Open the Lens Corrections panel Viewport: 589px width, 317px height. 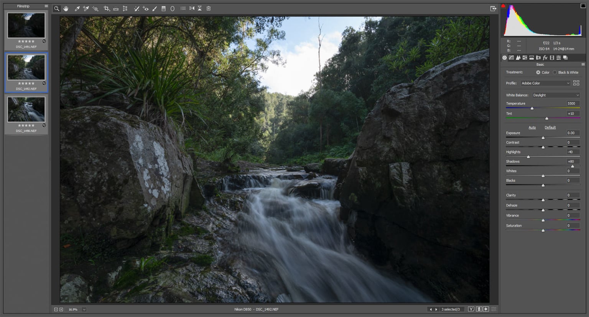click(538, 57)
